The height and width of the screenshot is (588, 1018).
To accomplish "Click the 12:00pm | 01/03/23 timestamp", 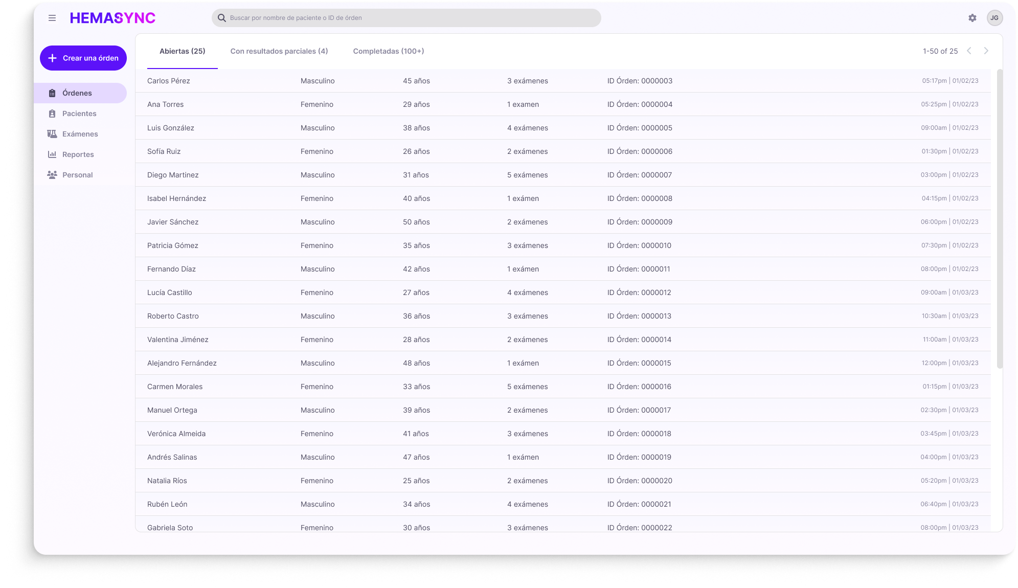I will pyautogui.click(x=950, y=363).
